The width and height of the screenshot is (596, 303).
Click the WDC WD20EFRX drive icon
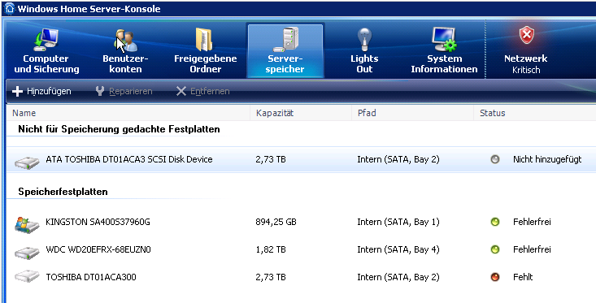27,252
